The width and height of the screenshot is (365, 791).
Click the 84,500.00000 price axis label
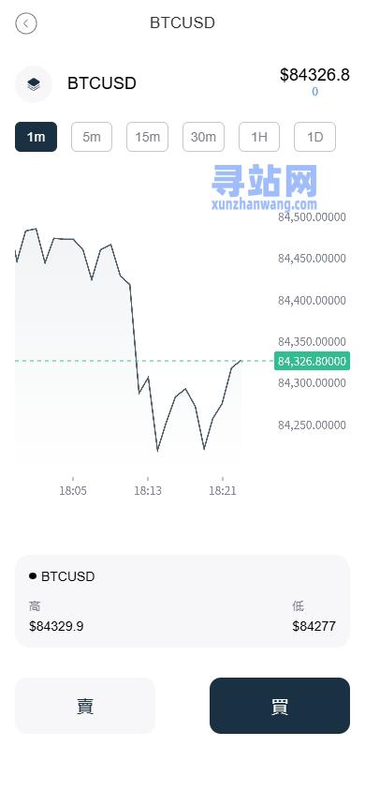tap(313, 216)
